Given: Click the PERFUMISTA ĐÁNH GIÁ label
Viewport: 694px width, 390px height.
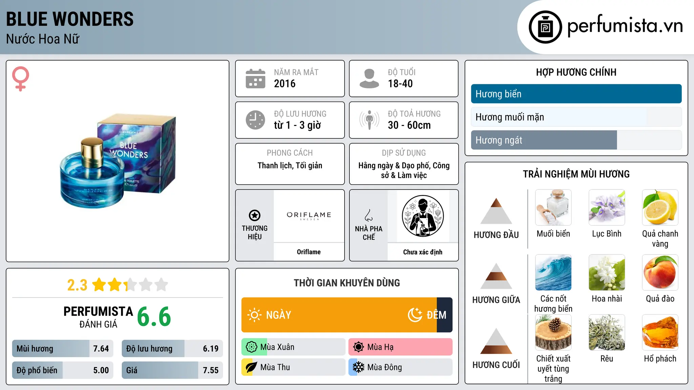Looking at the screenshot, I should point(98,317).
